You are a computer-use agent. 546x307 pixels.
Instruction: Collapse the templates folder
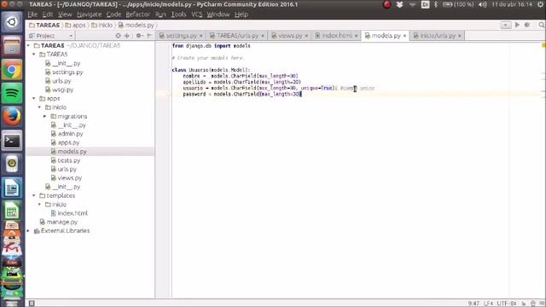coord(34,195)
